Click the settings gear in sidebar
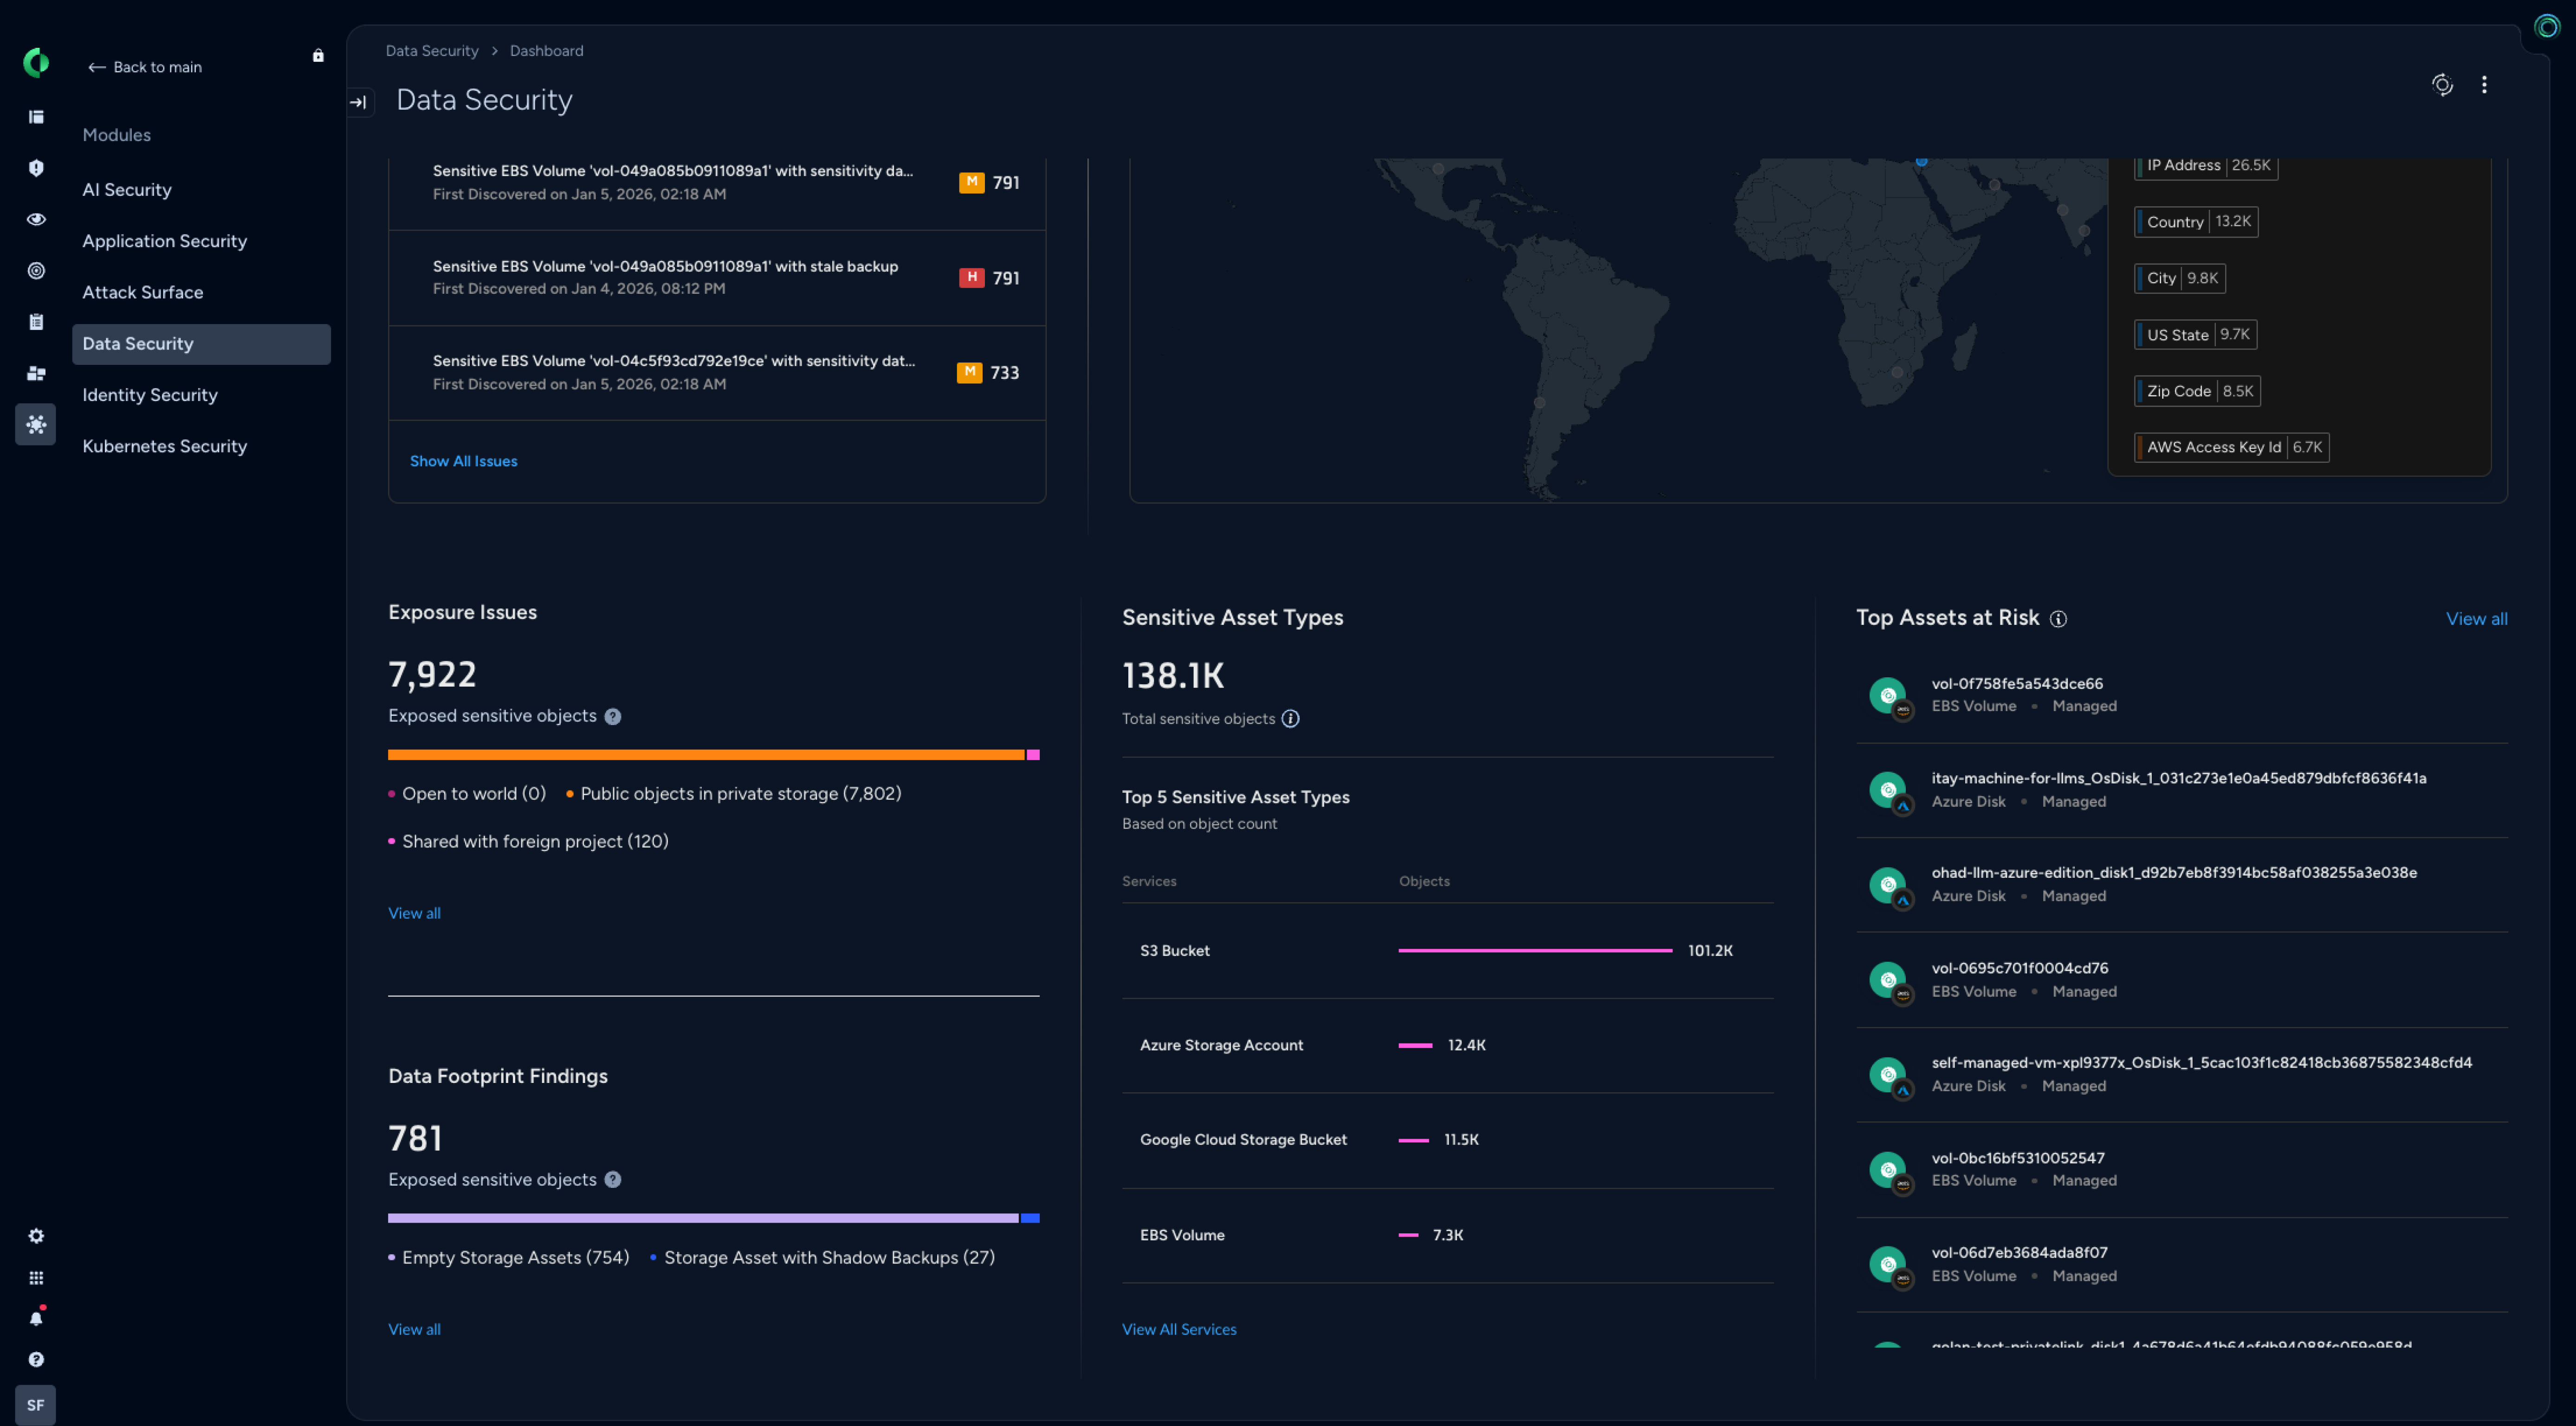2576x1426 pixels. click(x=36, y=1236)
